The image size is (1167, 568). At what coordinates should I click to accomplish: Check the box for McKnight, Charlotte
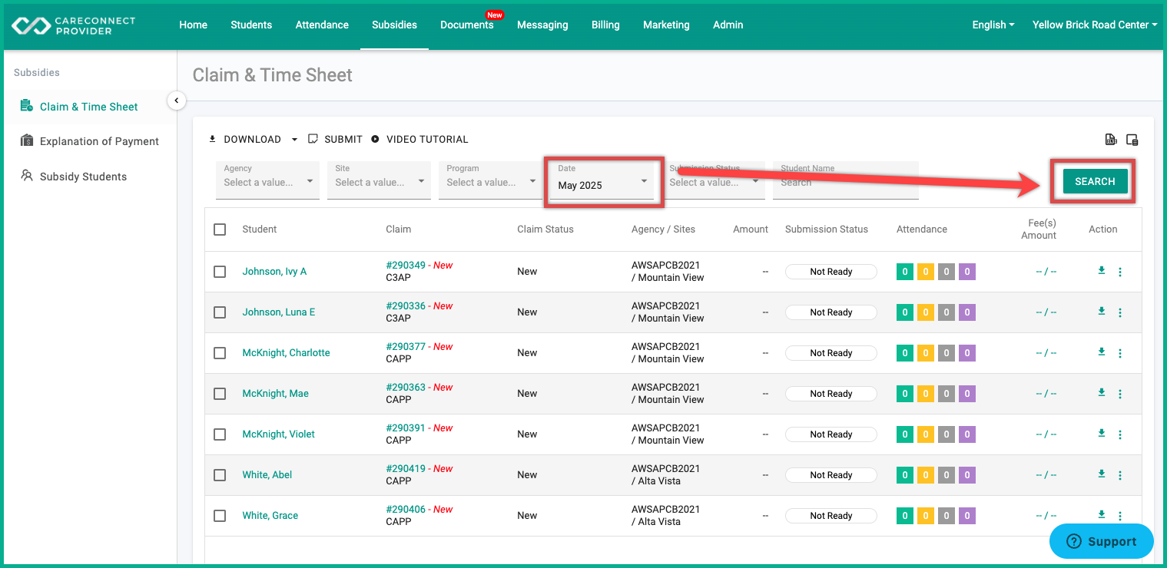pyautogui.click(x=220, y=353)
